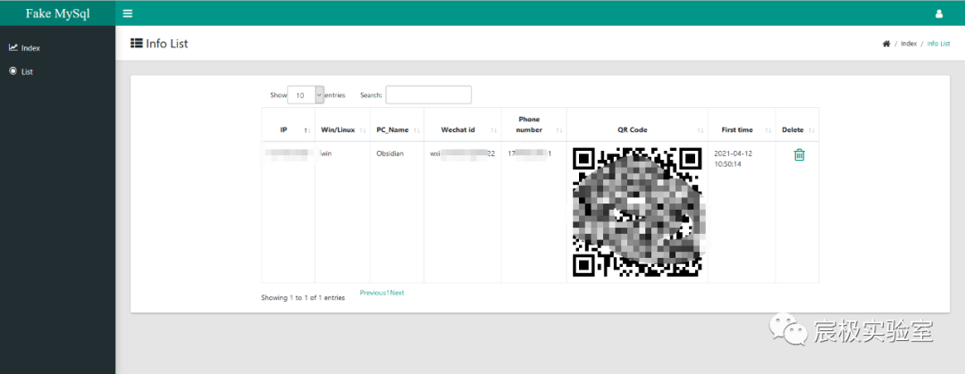Click the home icon in breadcrumb
The image size is (965, 374).
[x=886, y=44]
